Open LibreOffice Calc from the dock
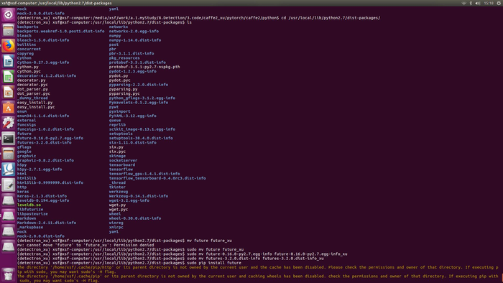 pos(8,77)
